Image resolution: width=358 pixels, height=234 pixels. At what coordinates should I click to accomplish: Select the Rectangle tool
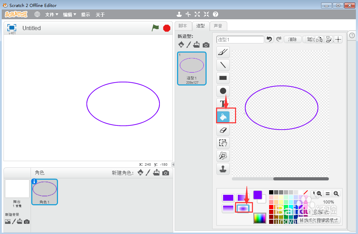pos(223,78)
